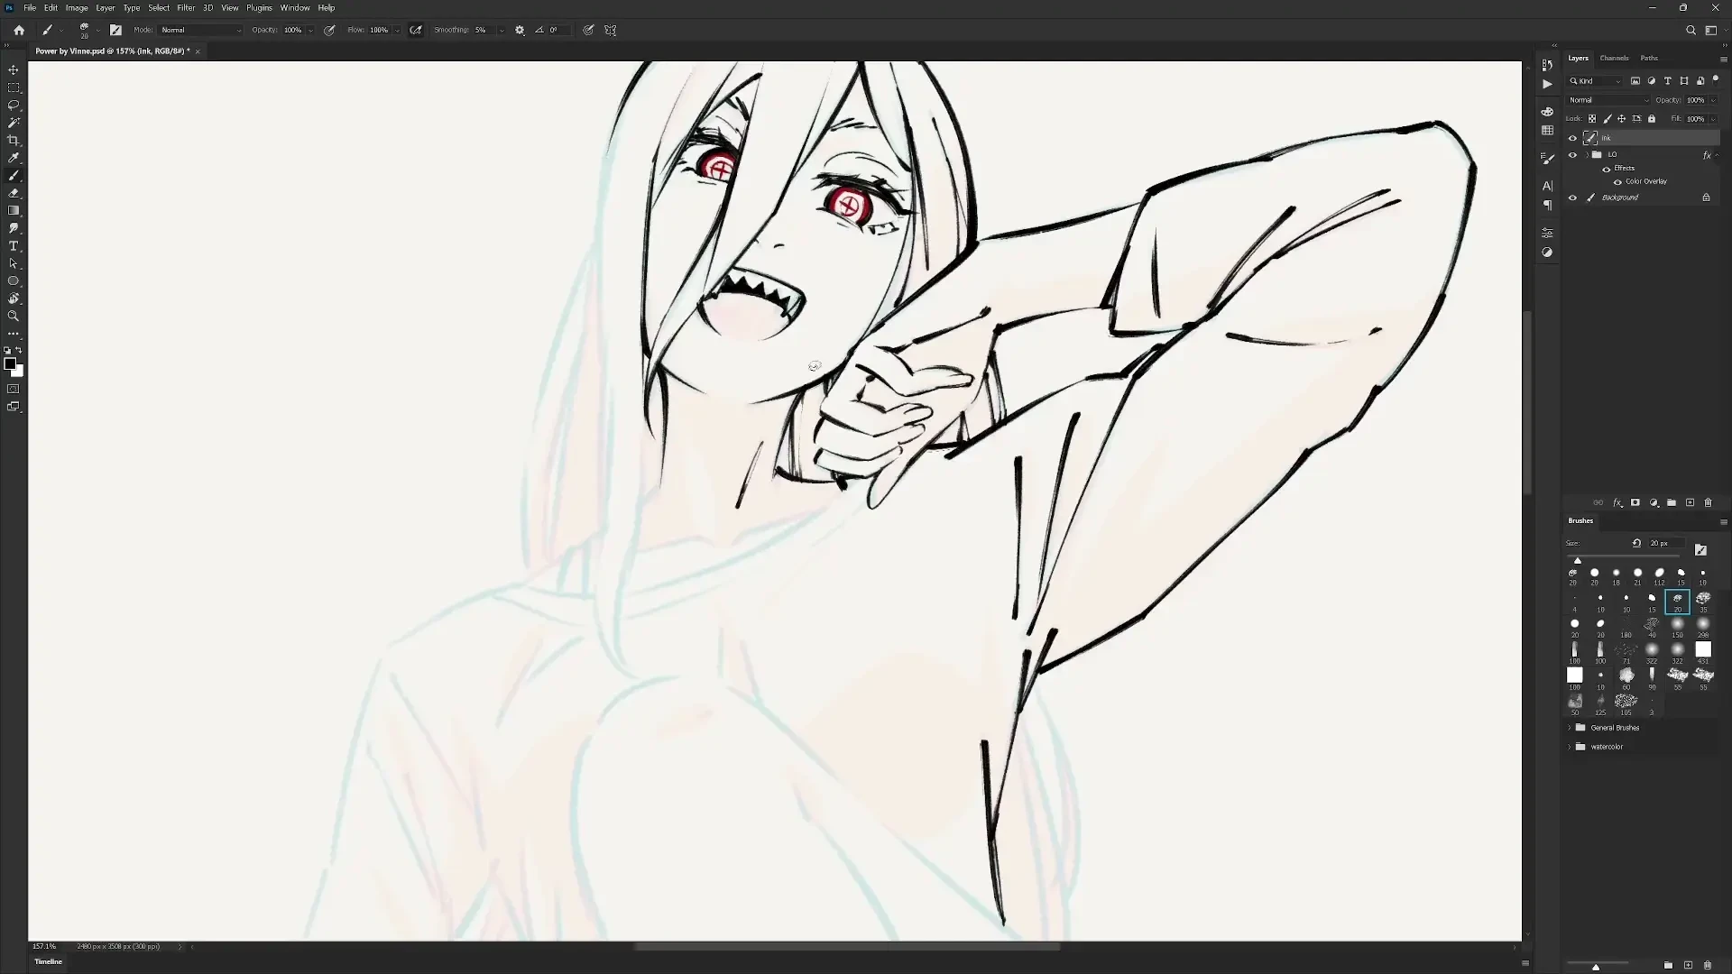Select the Smudge tool

pos(14,228)
